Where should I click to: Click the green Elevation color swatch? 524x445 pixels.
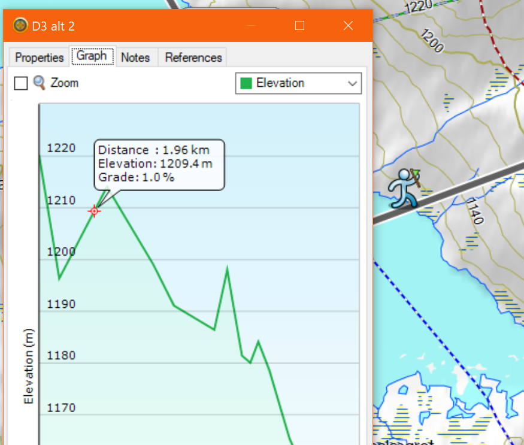(246, 83)
